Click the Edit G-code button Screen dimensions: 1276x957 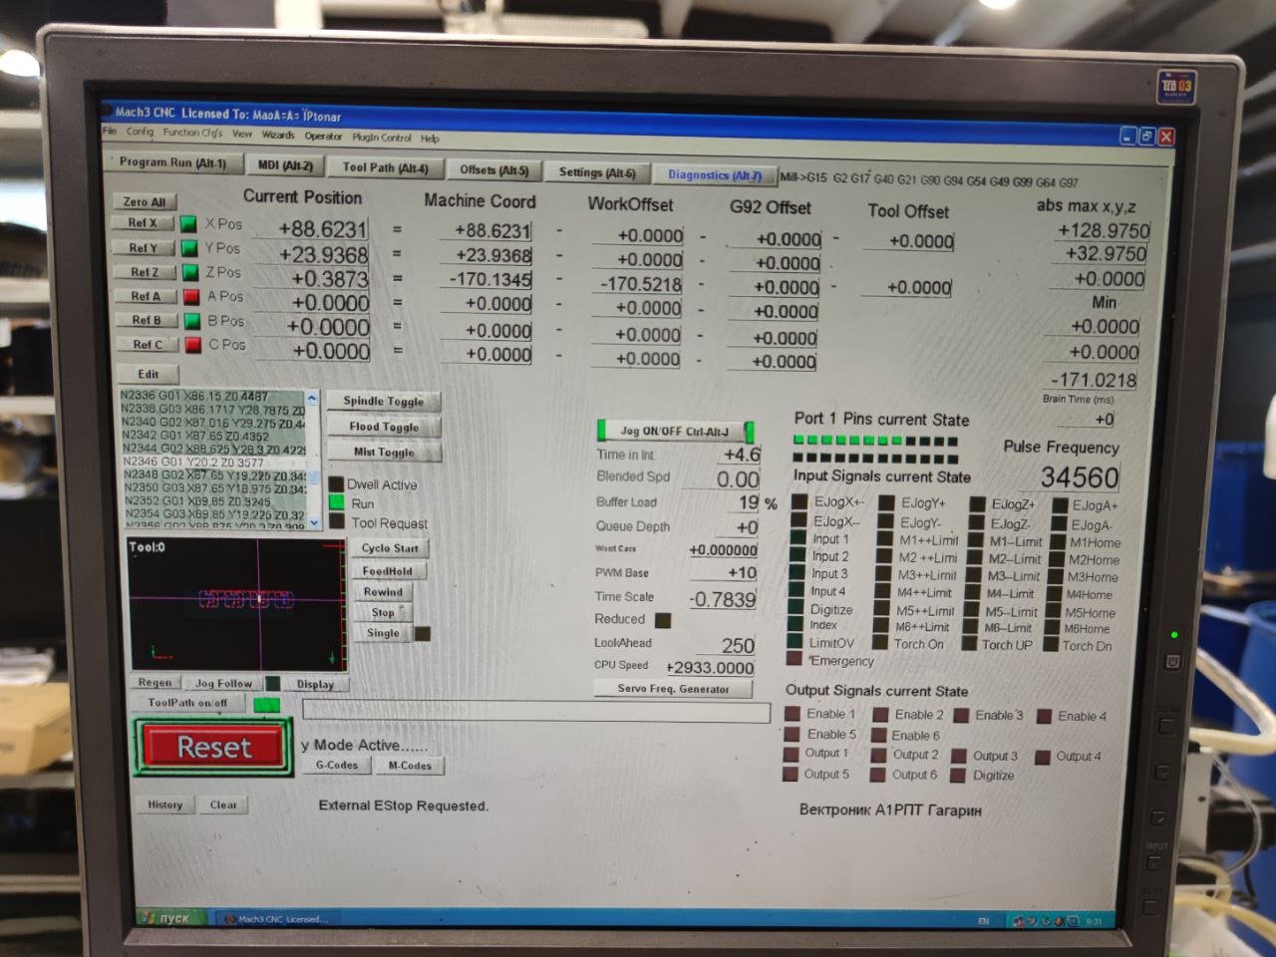click(149, 374)
